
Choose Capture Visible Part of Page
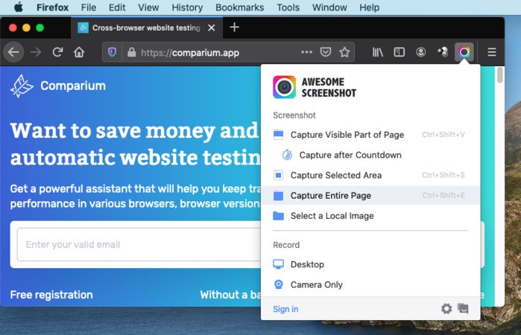coord(370,135)
